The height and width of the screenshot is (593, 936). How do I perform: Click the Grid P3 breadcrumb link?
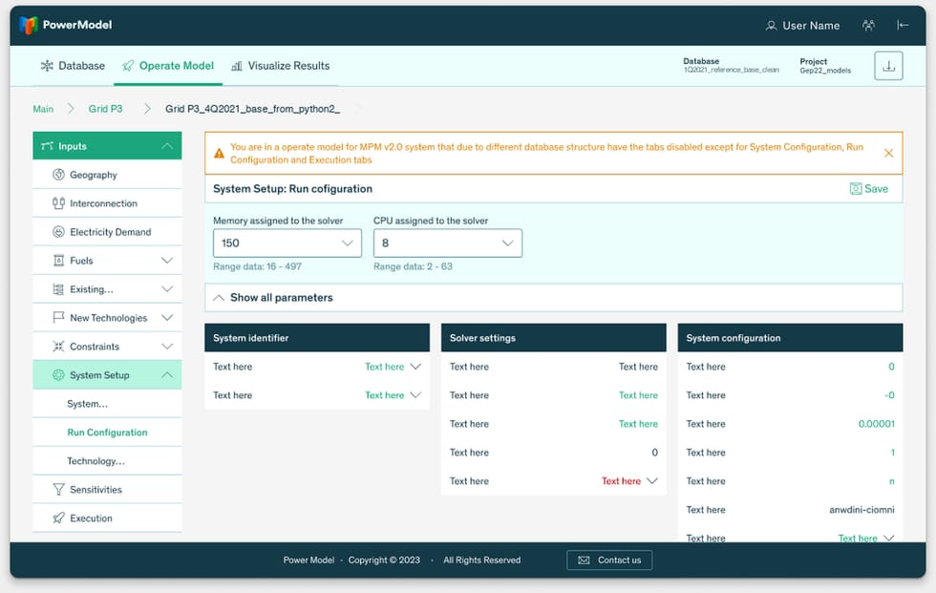pyautogui.click(x=106, y=109)
